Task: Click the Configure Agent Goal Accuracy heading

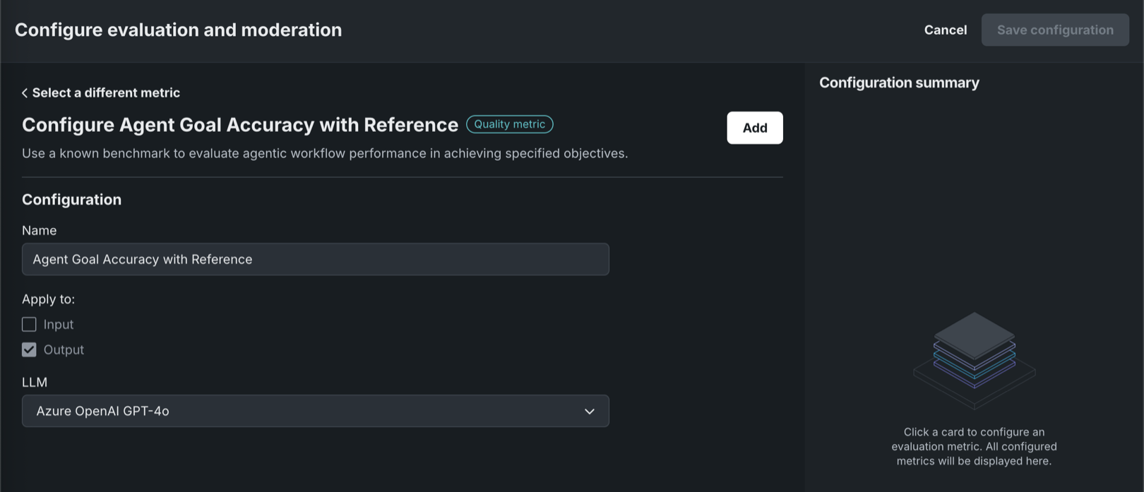Action: [240, 124]
